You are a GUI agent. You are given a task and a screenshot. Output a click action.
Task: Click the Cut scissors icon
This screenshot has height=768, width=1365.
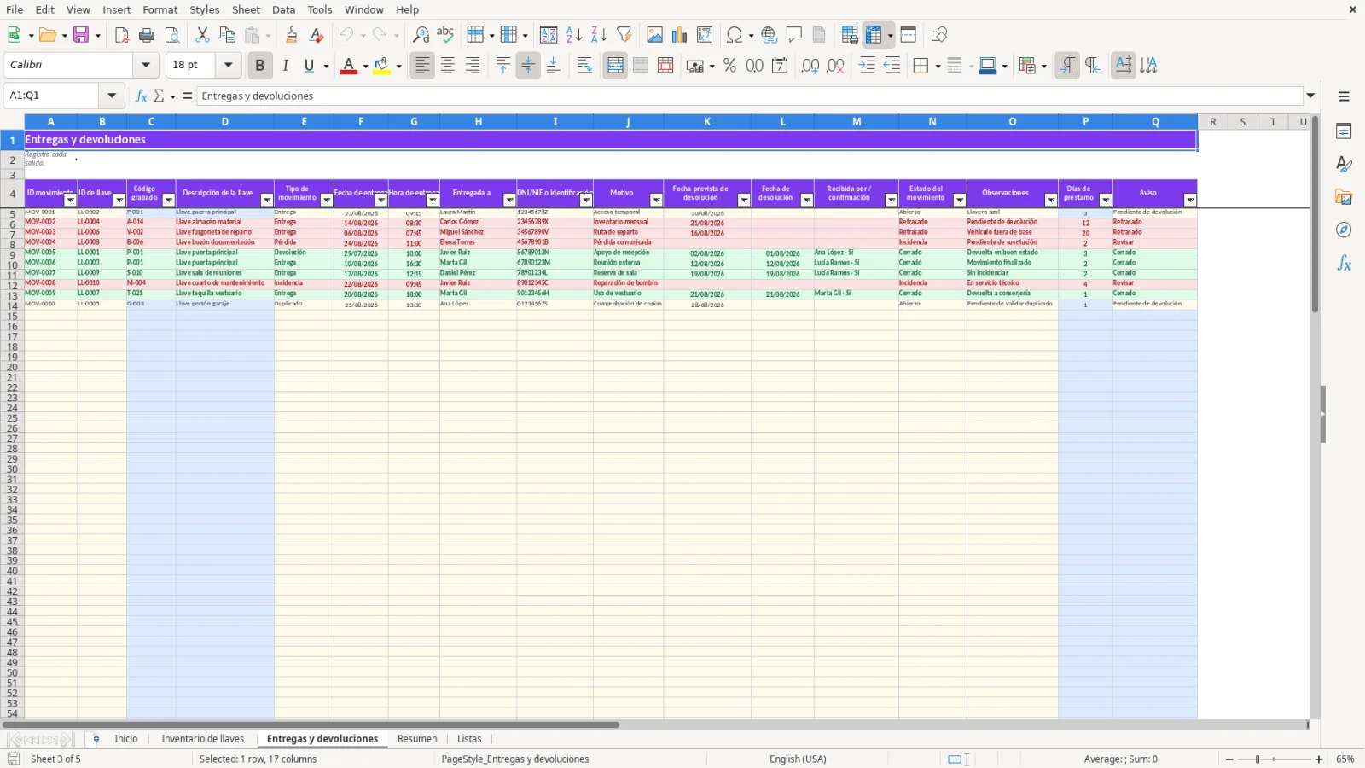coord(202,35)
